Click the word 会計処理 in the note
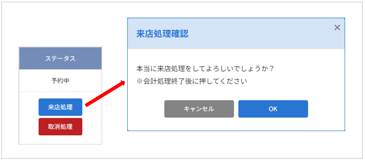This screenshot has width=365, height=160. (x=155, y=82)
